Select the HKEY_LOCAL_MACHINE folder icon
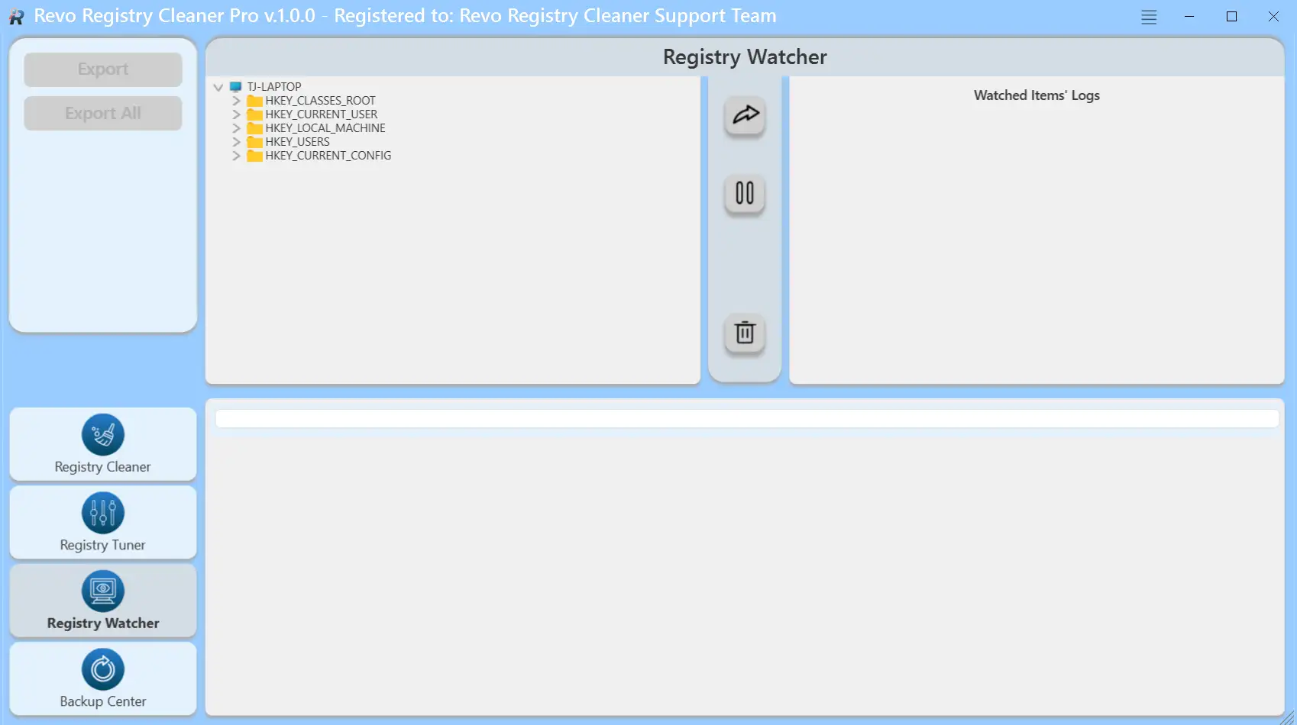 point(254,128)
